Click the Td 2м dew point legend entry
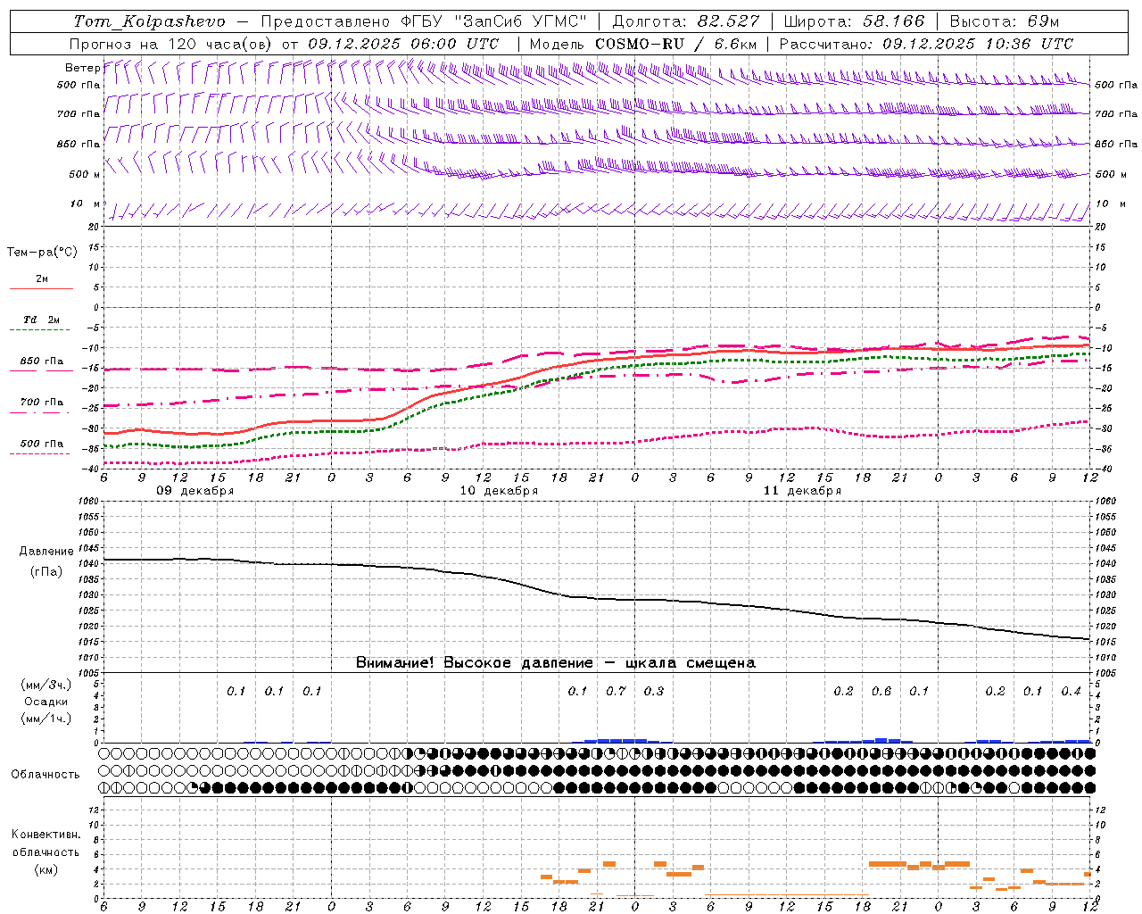This screenshot has height=914, width=1142. tap(41, 320)
